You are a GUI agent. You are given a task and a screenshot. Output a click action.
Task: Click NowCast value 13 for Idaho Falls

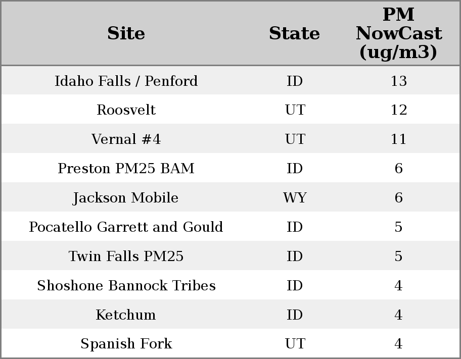point(398,81)
